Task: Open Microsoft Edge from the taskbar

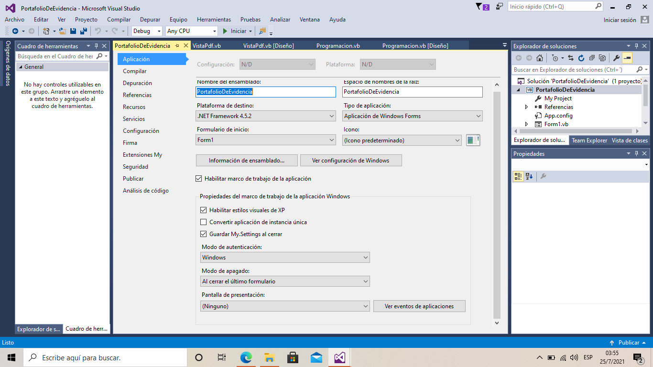Action: [246, 357]
